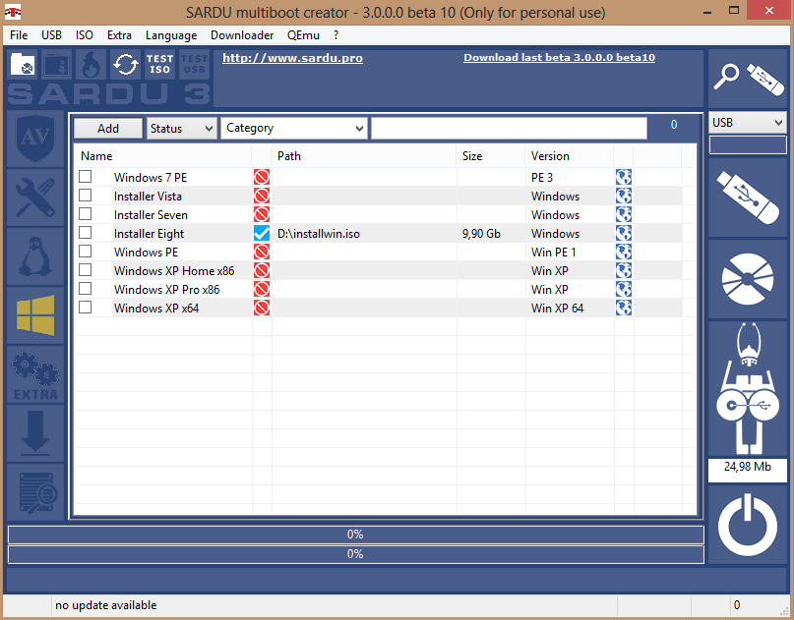Tick the Installer Vista checkbox
This screenshot has height=620, width=794.
(x=85, y=196)
